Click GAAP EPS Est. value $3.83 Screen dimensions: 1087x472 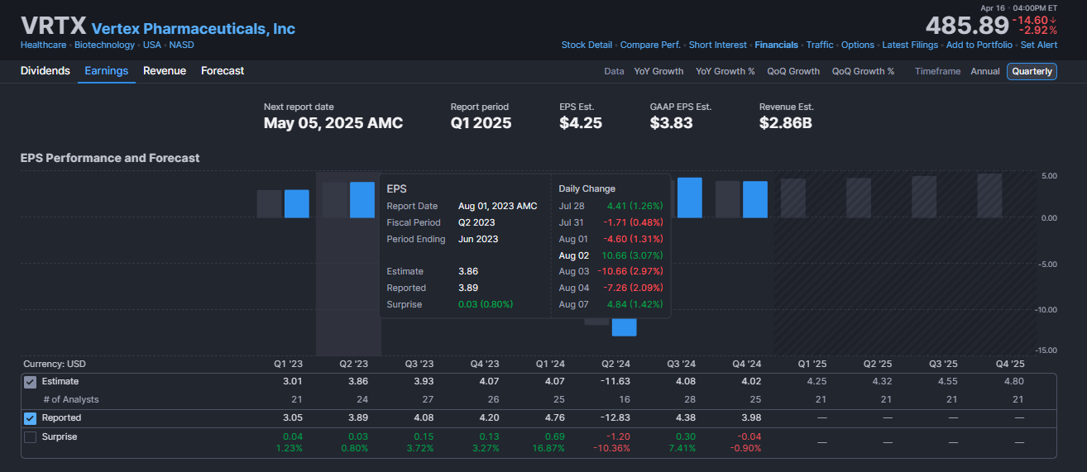tap(671, 123)
